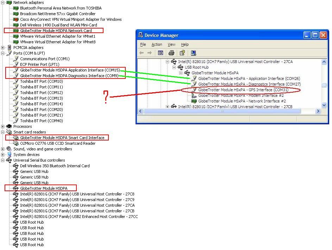Click the Back arrow toolbar icon
332x250 pixels.
pos(142,53)
